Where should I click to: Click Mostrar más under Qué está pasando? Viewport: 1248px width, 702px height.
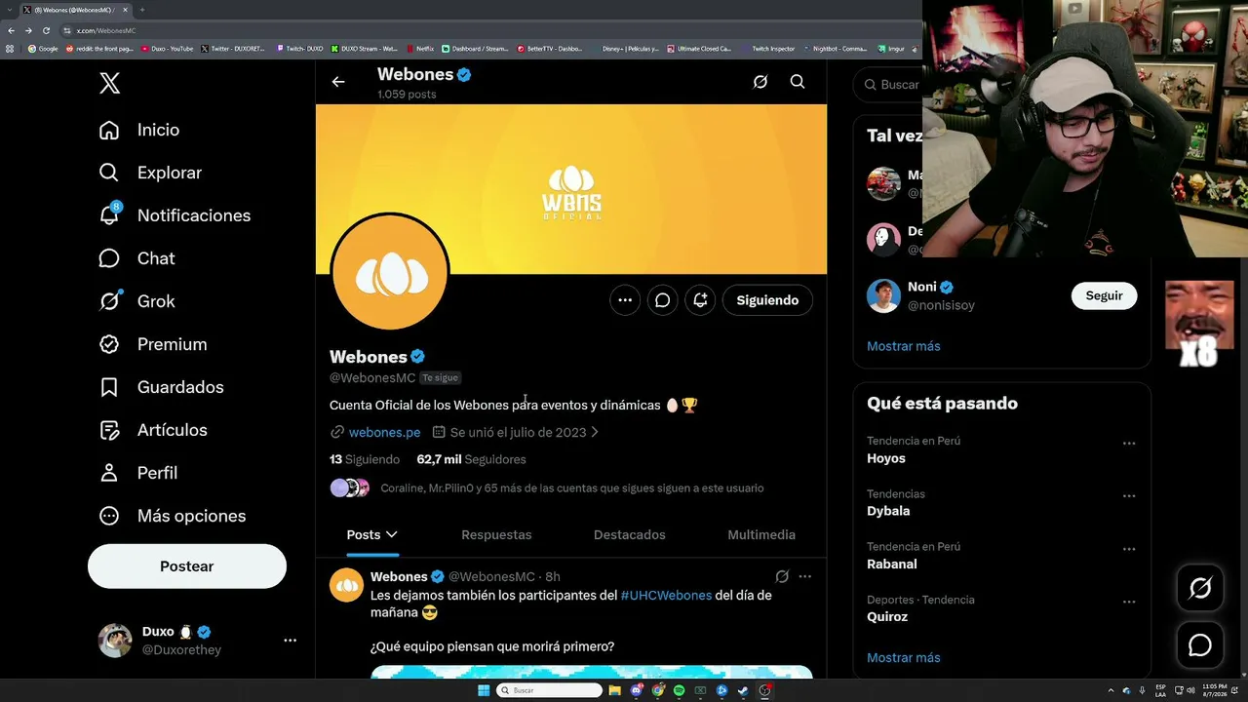[904, 658]
